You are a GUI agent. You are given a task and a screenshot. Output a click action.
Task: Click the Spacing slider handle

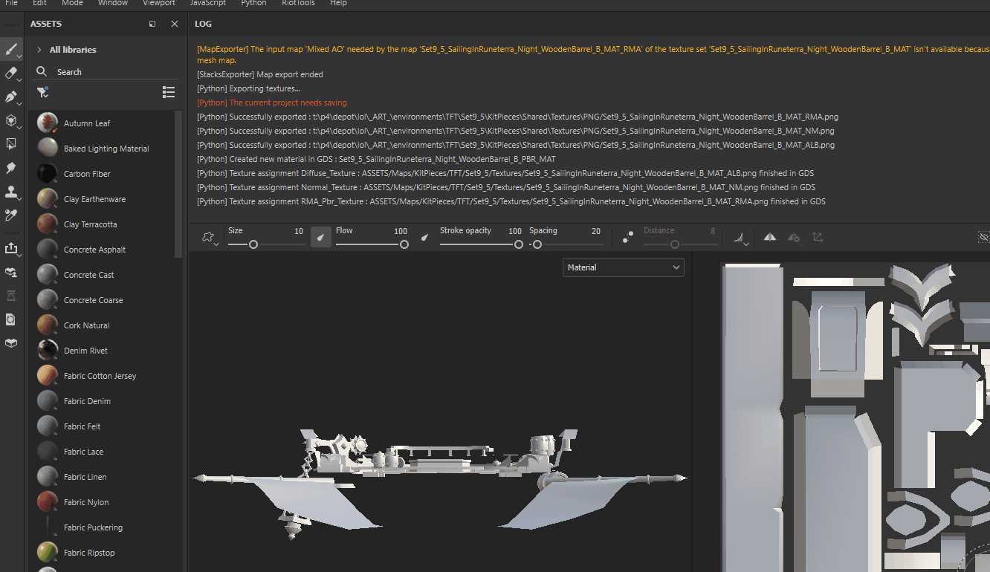coord(537,244)
